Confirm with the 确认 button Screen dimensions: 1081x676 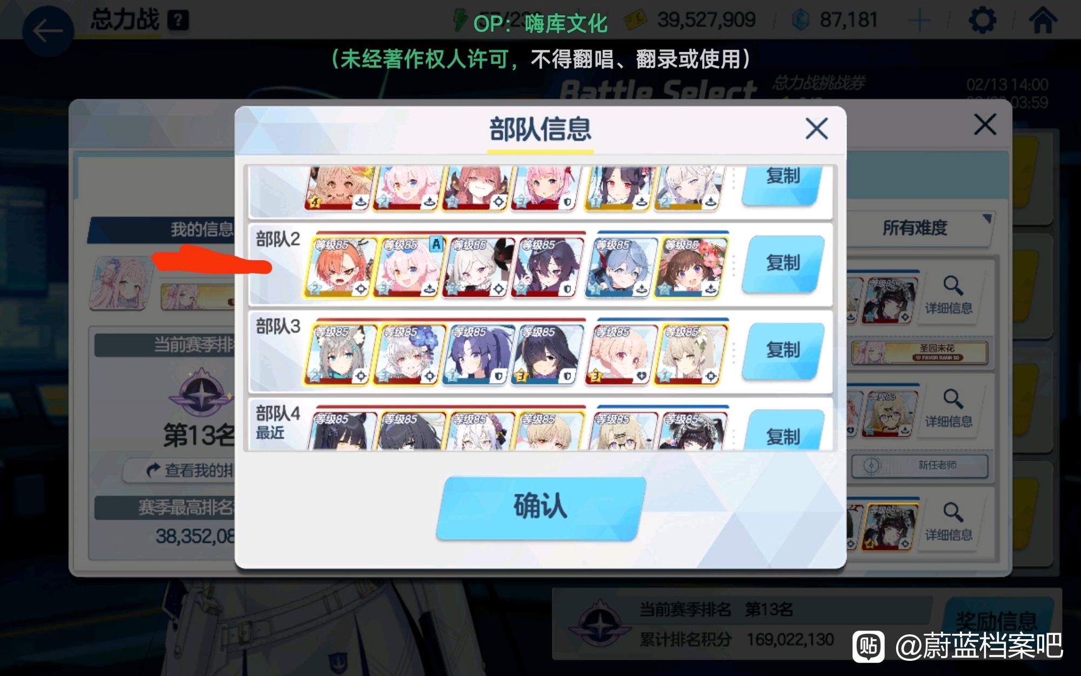[540, 507]
